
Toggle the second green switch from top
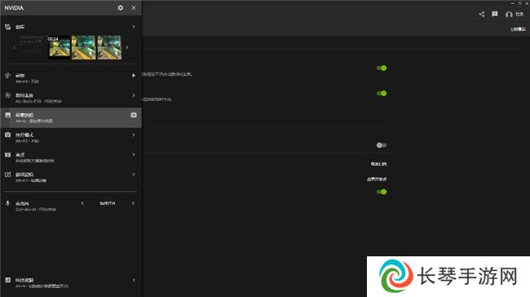pos(382,93)
